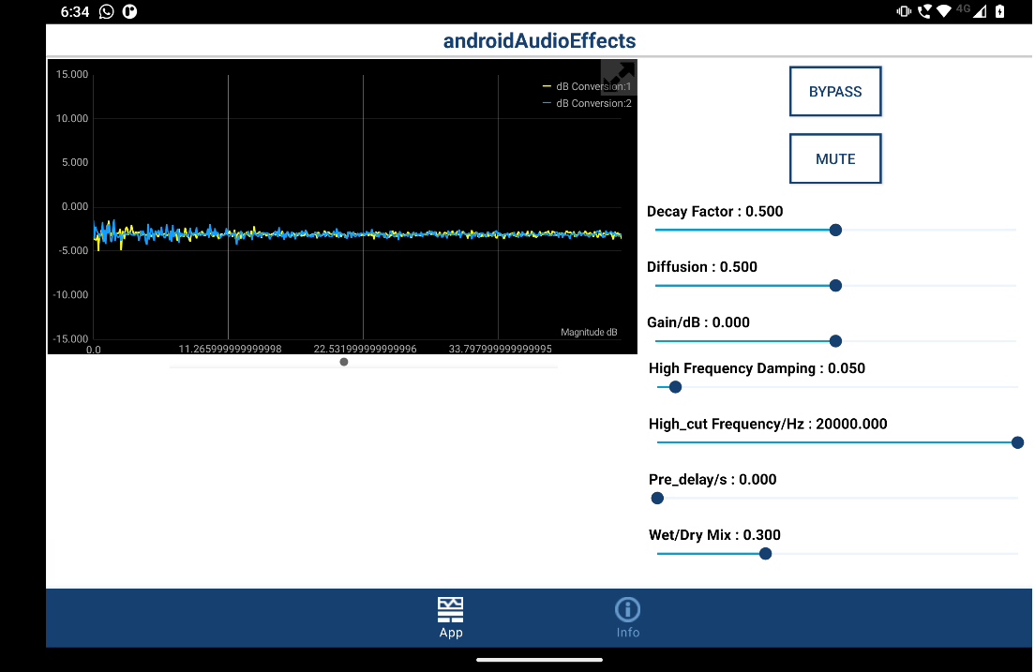Tap the battery status icon
1035x672 pixels.
coord(1000,12)
